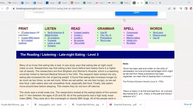
Task: Click the PDF file icon in downloads bar
Action: (x=111, y=104)
